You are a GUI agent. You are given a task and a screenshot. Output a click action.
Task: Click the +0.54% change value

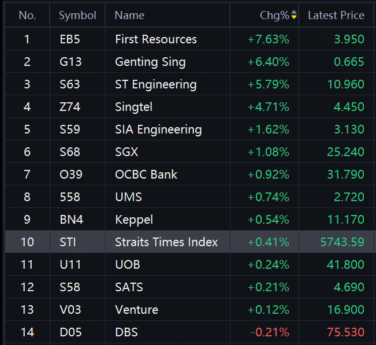click(269, 220)
